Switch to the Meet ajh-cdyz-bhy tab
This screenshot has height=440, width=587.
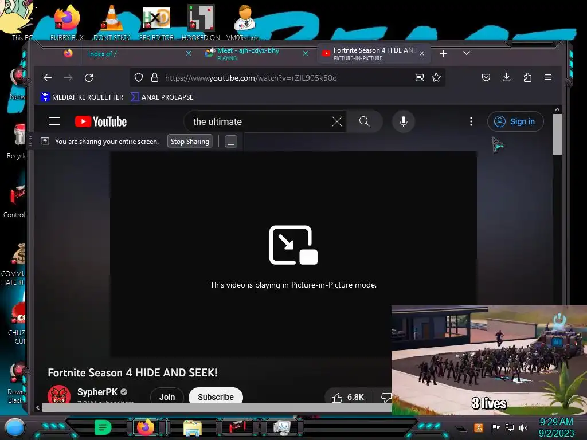(255, 54)
